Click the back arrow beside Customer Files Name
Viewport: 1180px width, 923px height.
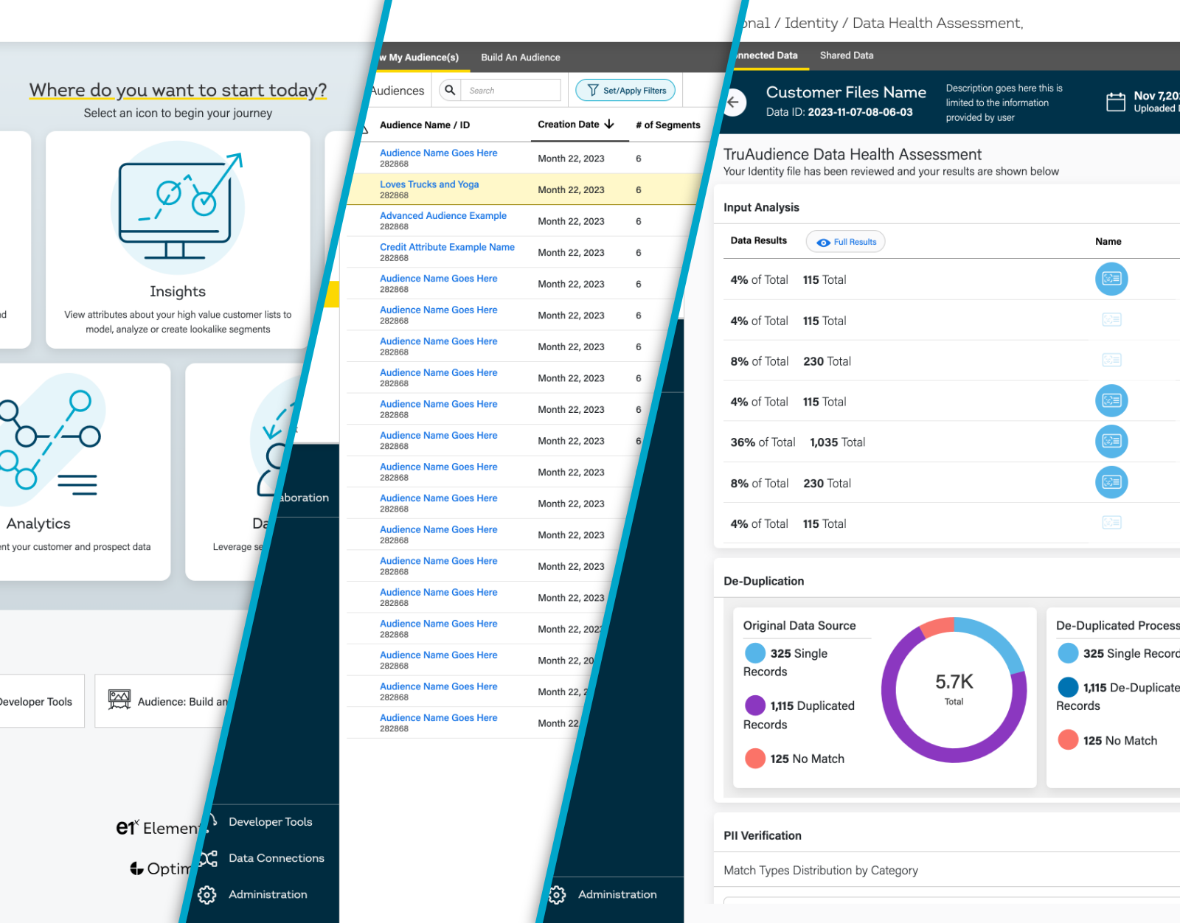[x=732, y=102]
